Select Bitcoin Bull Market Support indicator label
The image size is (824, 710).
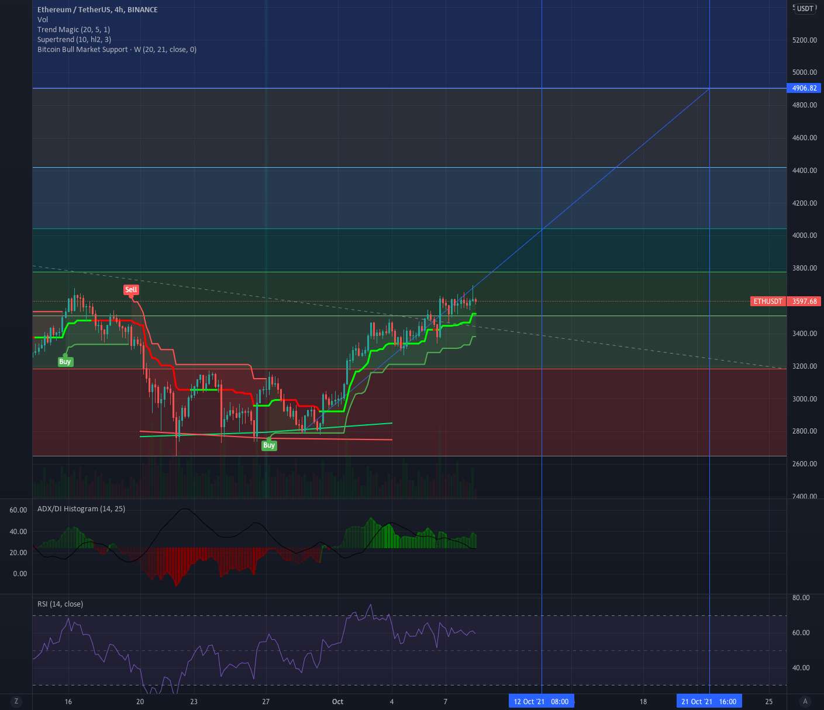pyautogui.click(x=117, y=49)
